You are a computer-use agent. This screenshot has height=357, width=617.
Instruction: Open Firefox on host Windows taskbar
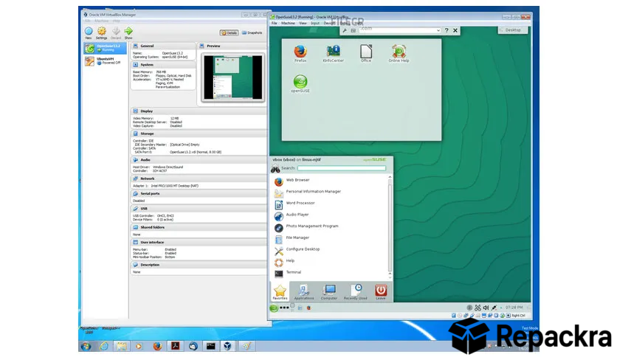point(157,346)
